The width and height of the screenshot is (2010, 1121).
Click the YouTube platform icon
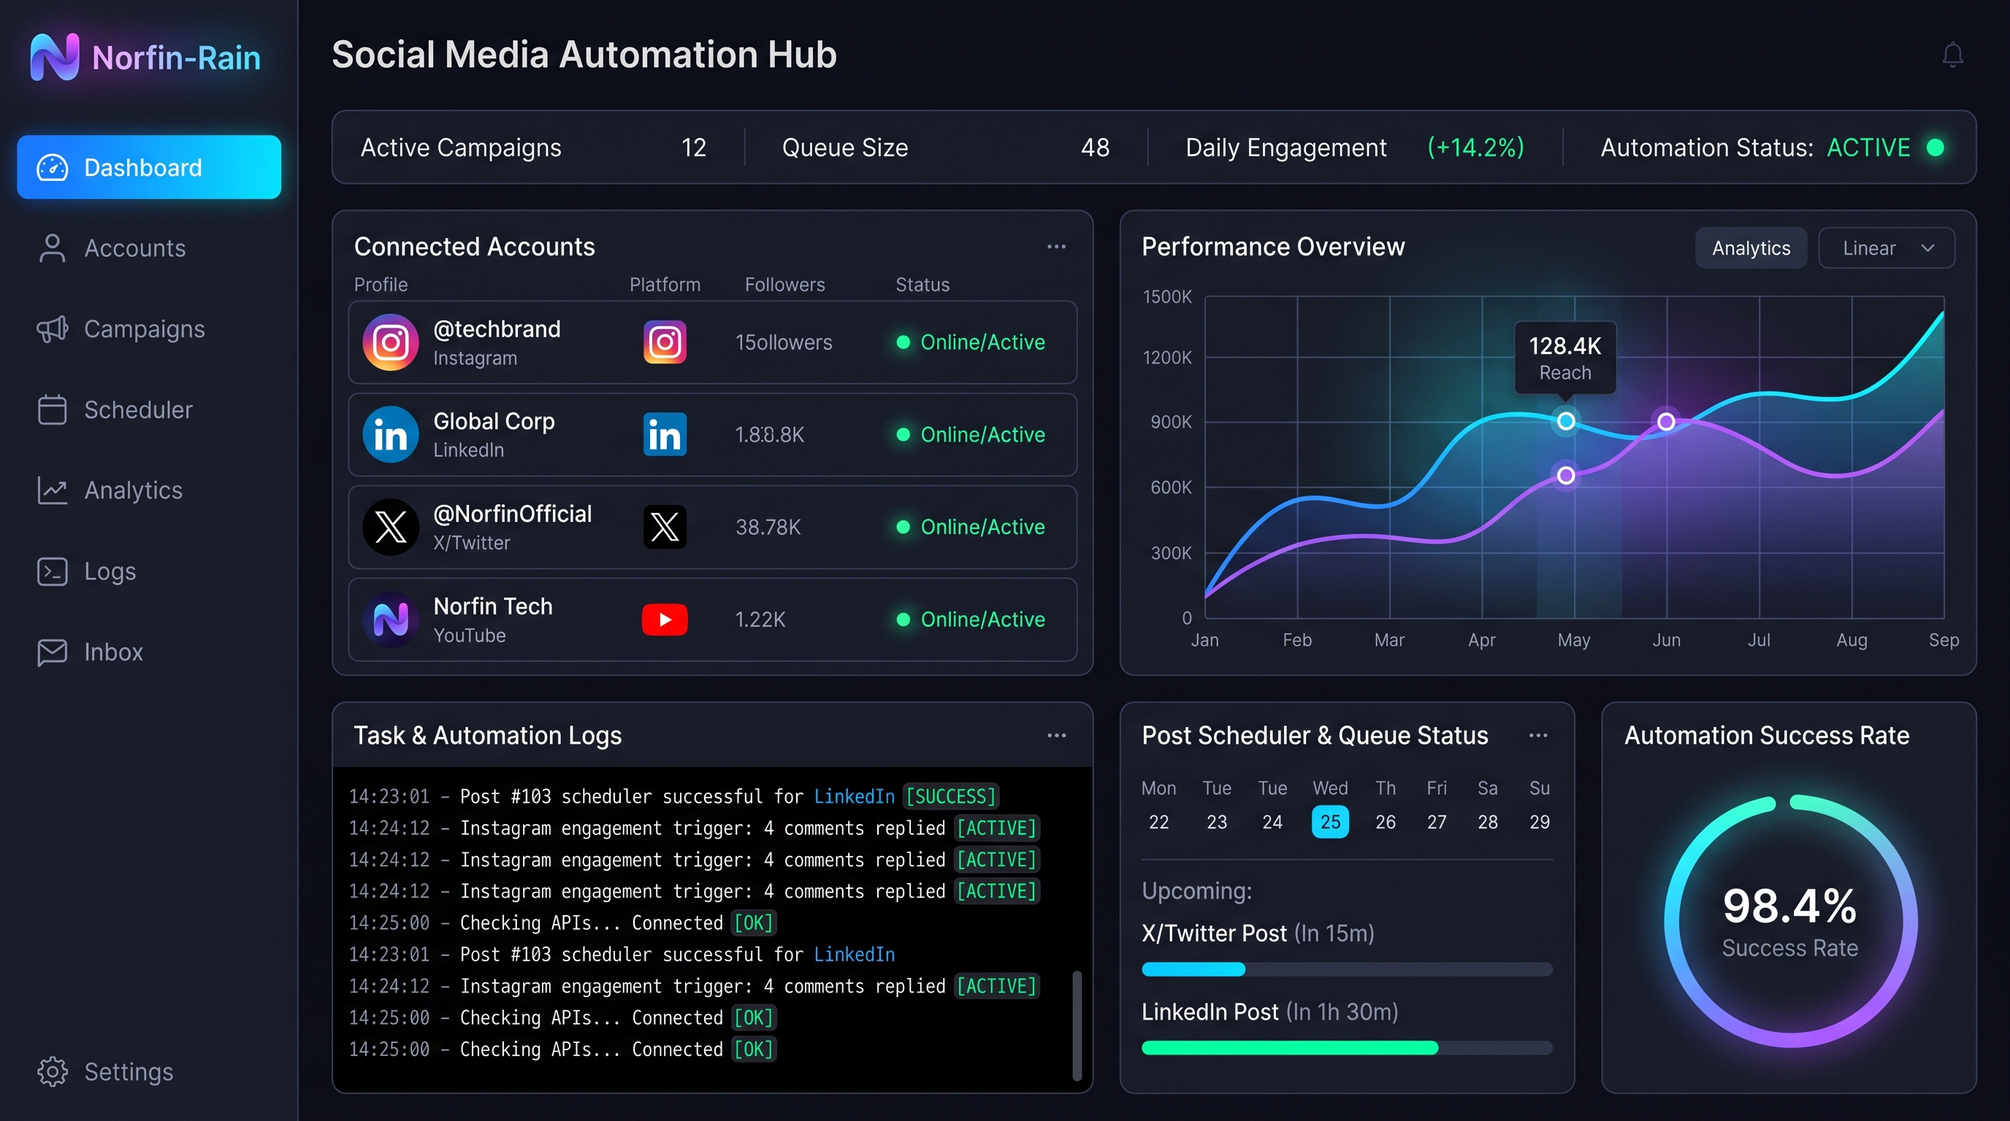tap(665, 620)
